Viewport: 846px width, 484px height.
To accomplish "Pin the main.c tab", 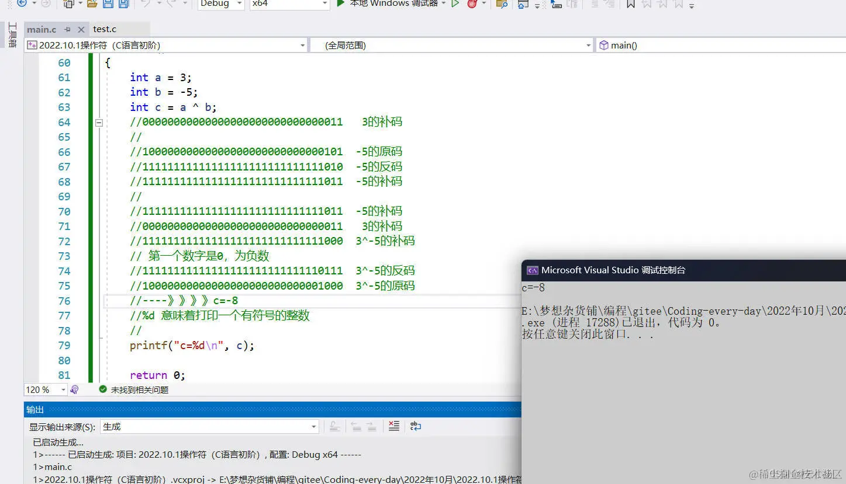I will [68, 29].
